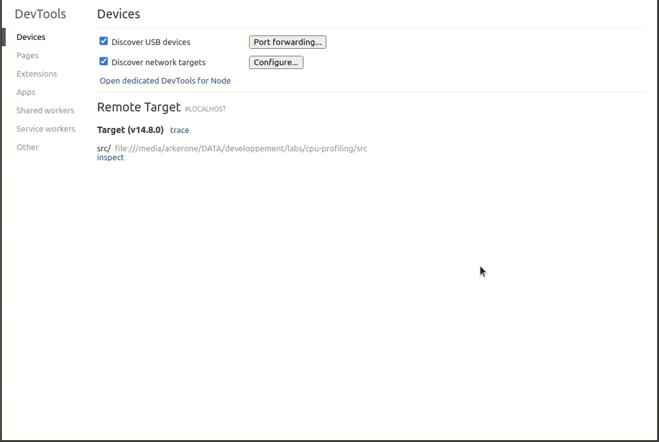Click the Port forwarding... button
Viewport: 659px width, 442px height.
pos(287,42)
